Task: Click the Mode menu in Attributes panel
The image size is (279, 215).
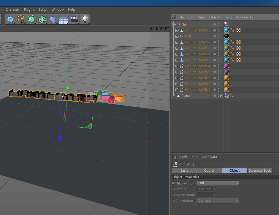Action: pos(183,157)
